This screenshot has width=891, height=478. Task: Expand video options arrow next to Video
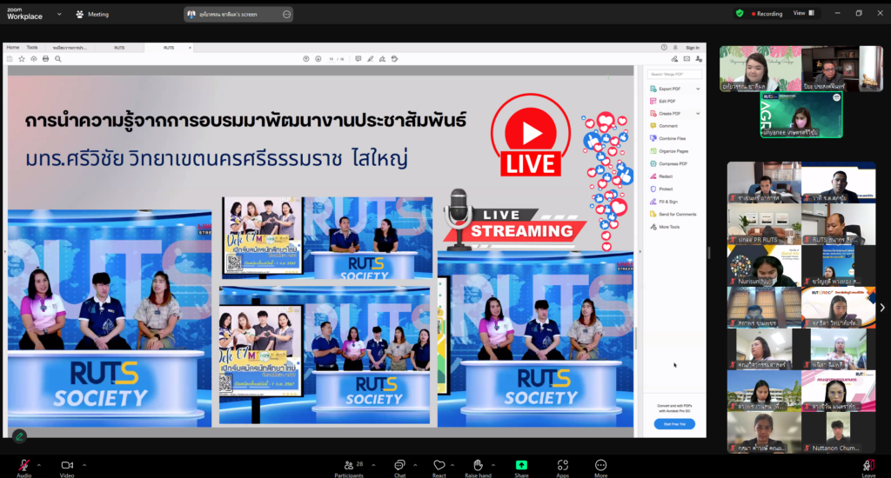pos(84,465)
